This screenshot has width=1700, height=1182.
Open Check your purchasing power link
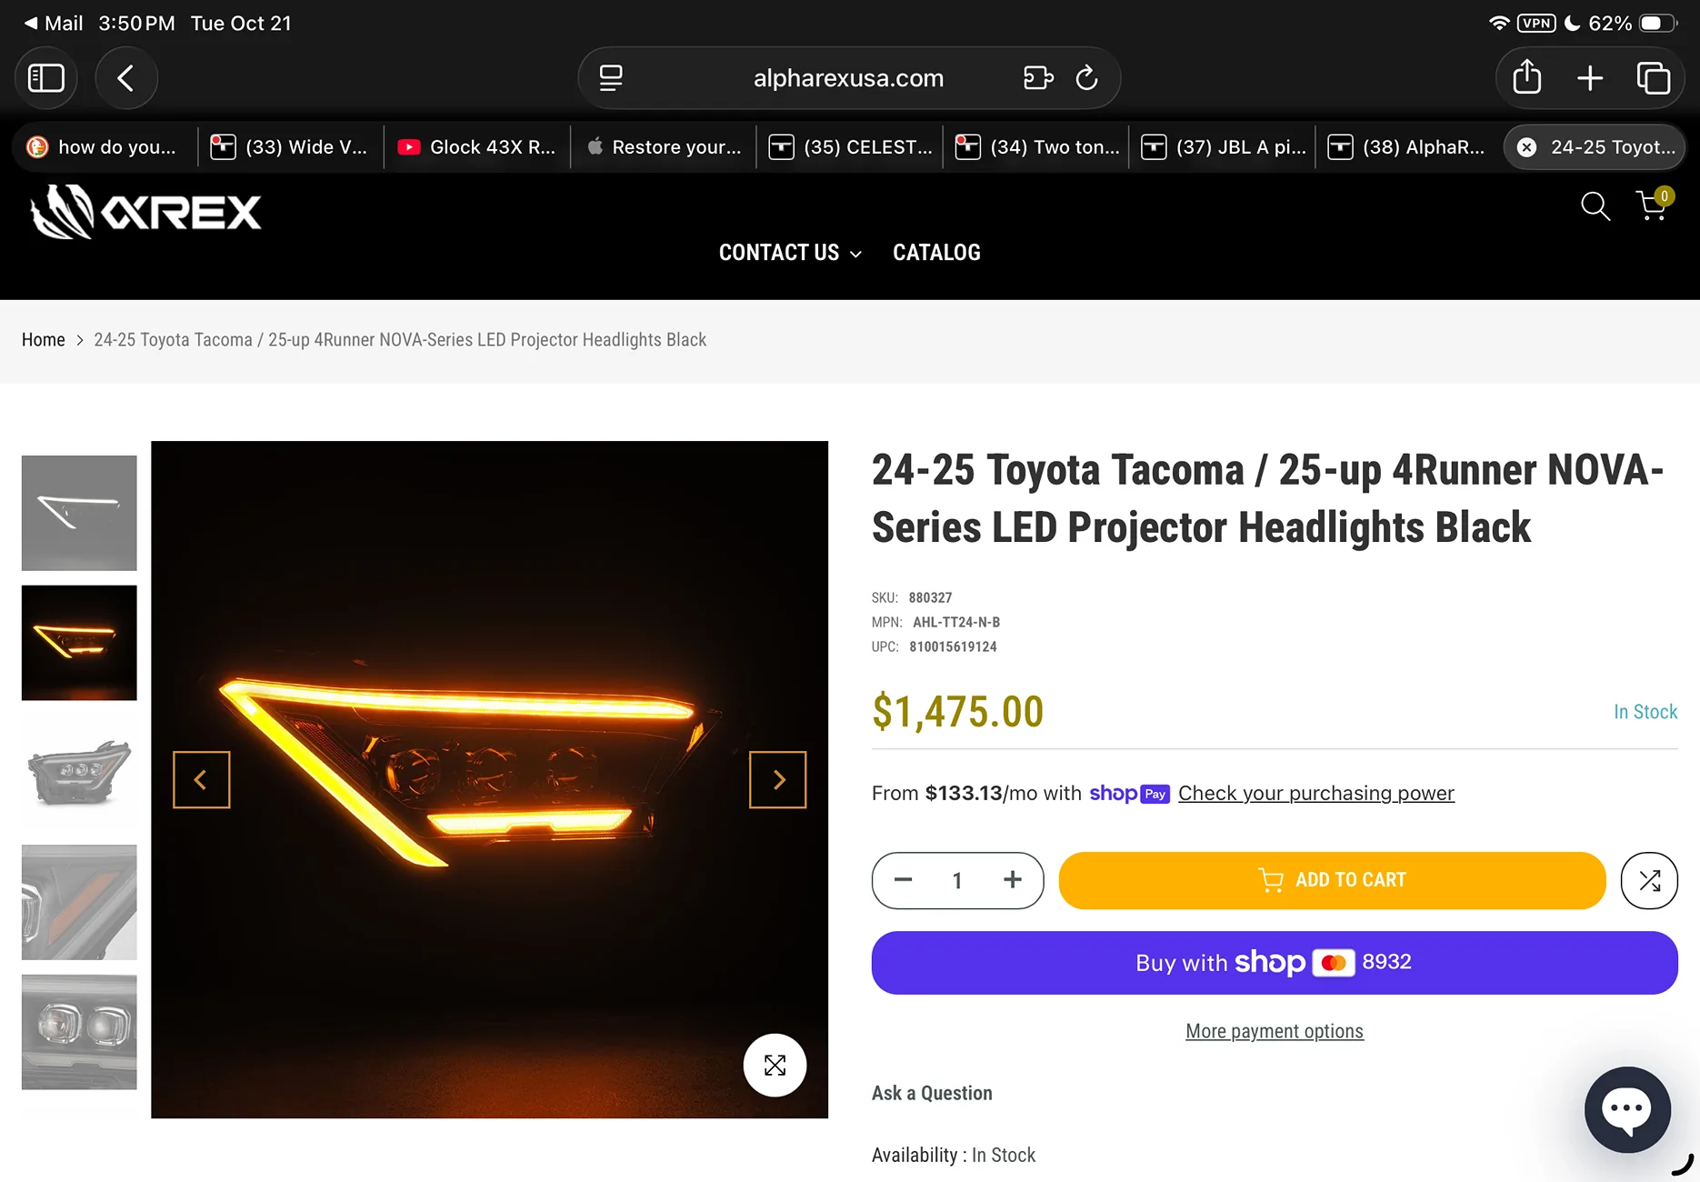tap(1315, 793)
